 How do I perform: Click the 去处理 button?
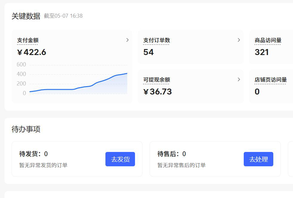pos(258,159)
